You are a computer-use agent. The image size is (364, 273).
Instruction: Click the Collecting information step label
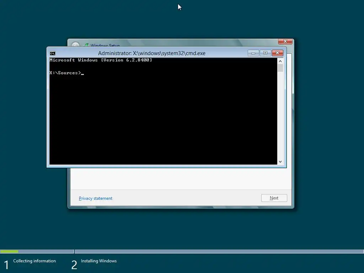34,261
